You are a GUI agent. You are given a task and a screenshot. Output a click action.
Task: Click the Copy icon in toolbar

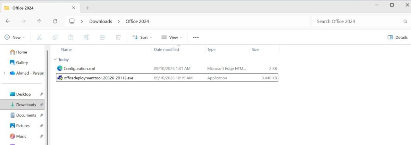pos(55,37)
